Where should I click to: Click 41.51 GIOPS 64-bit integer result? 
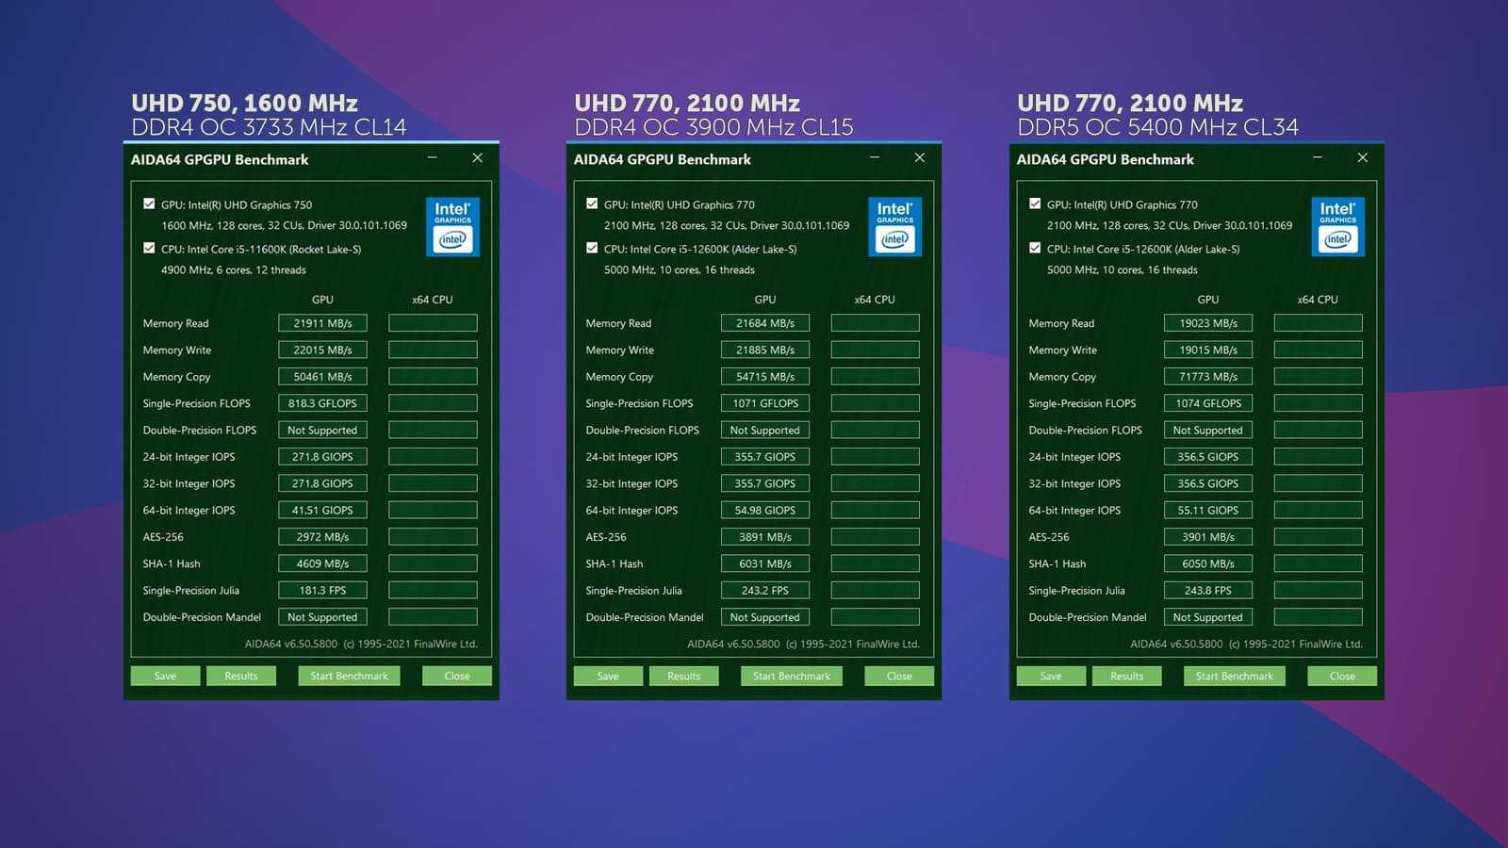click(x=322, y=510)
